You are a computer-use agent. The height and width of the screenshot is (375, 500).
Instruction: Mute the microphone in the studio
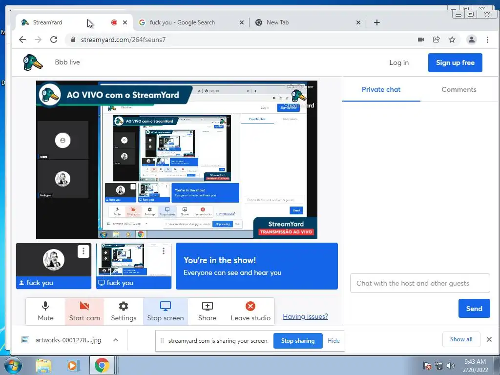pos(45,312)
